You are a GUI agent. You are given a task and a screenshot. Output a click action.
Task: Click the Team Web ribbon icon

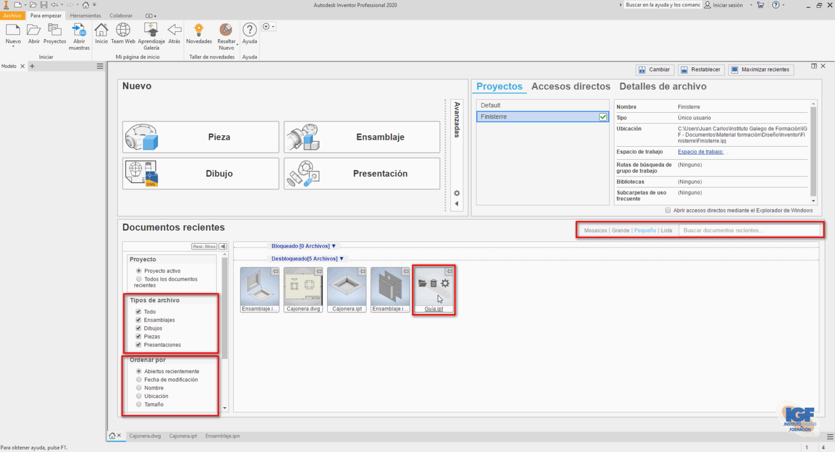point(123,30)
